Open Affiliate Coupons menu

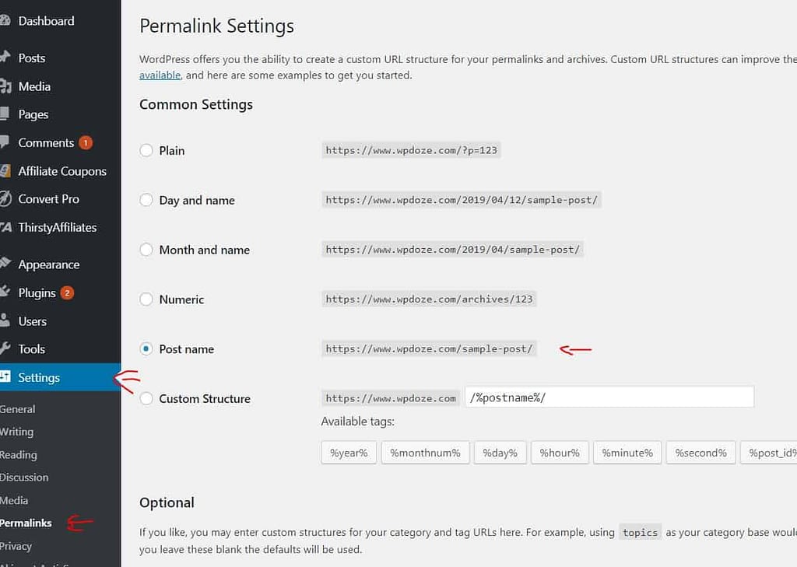(x=61, y=171)
